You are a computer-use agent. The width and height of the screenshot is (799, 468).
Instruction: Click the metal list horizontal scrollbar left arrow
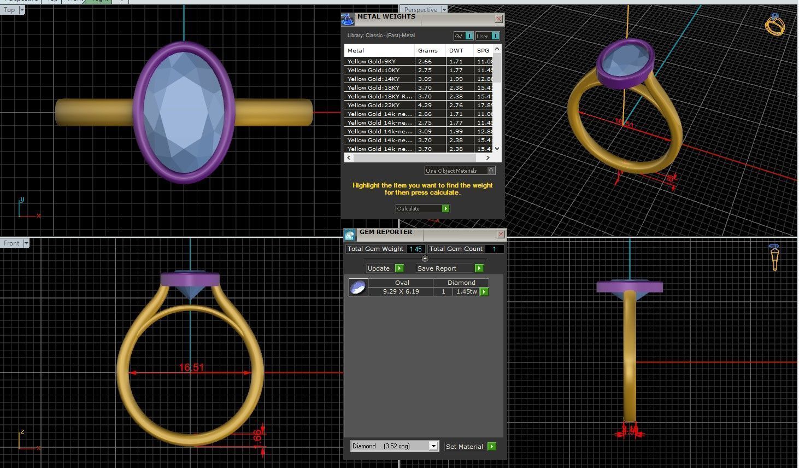click(348, 157)
